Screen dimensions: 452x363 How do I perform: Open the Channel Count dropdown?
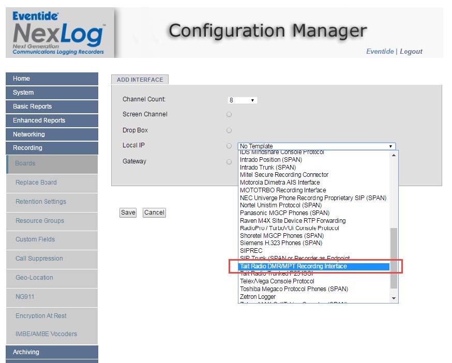pos(242,100)
